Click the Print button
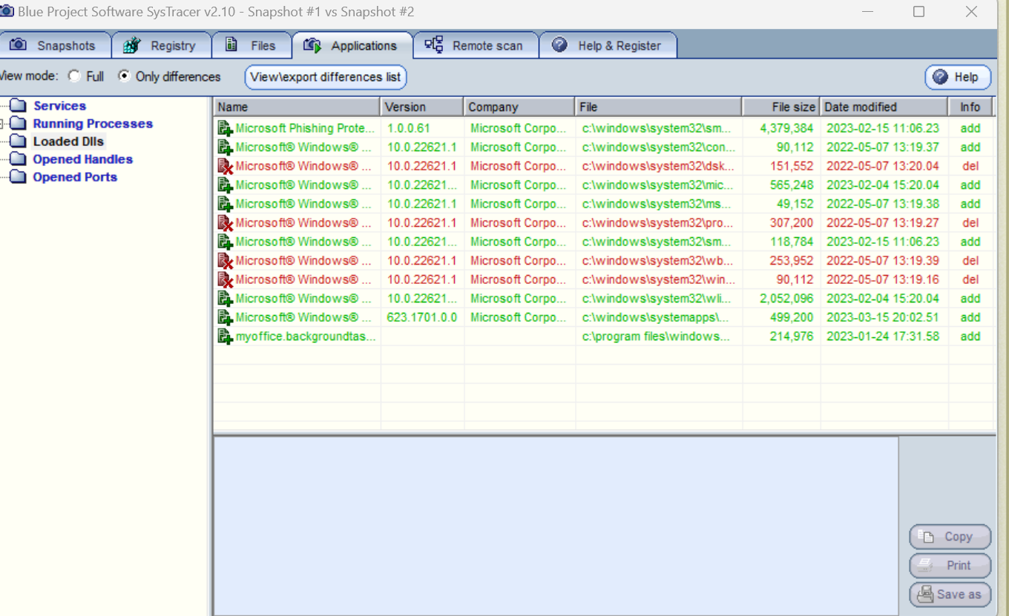The image size is (1009, 616). click(x=950, y=565)
